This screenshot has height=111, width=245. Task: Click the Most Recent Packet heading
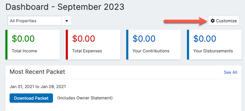coord(37,72)
